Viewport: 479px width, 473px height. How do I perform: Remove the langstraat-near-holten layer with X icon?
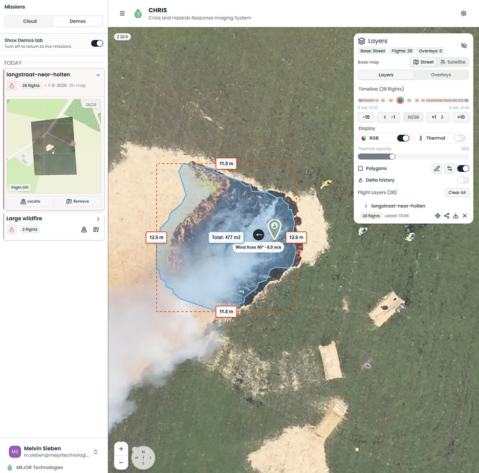point(465,216)
